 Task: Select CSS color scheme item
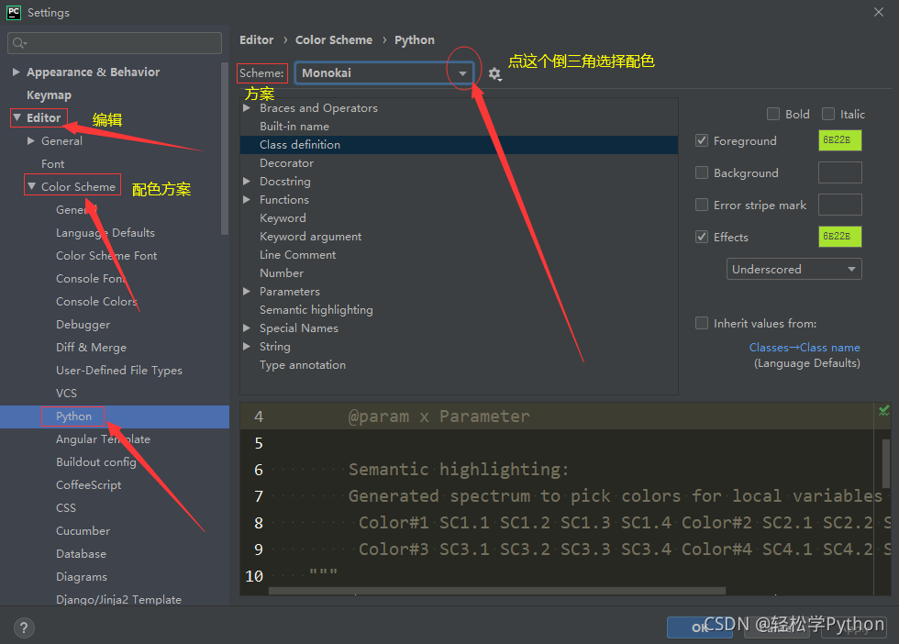tap(66, 508)
